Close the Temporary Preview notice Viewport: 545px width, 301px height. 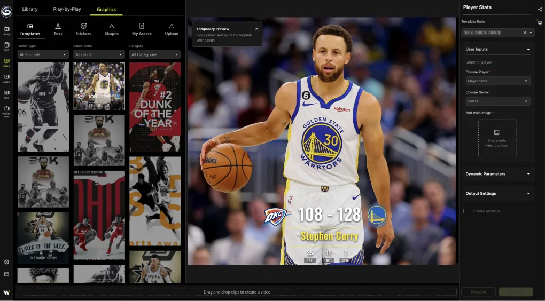[257, 29]
